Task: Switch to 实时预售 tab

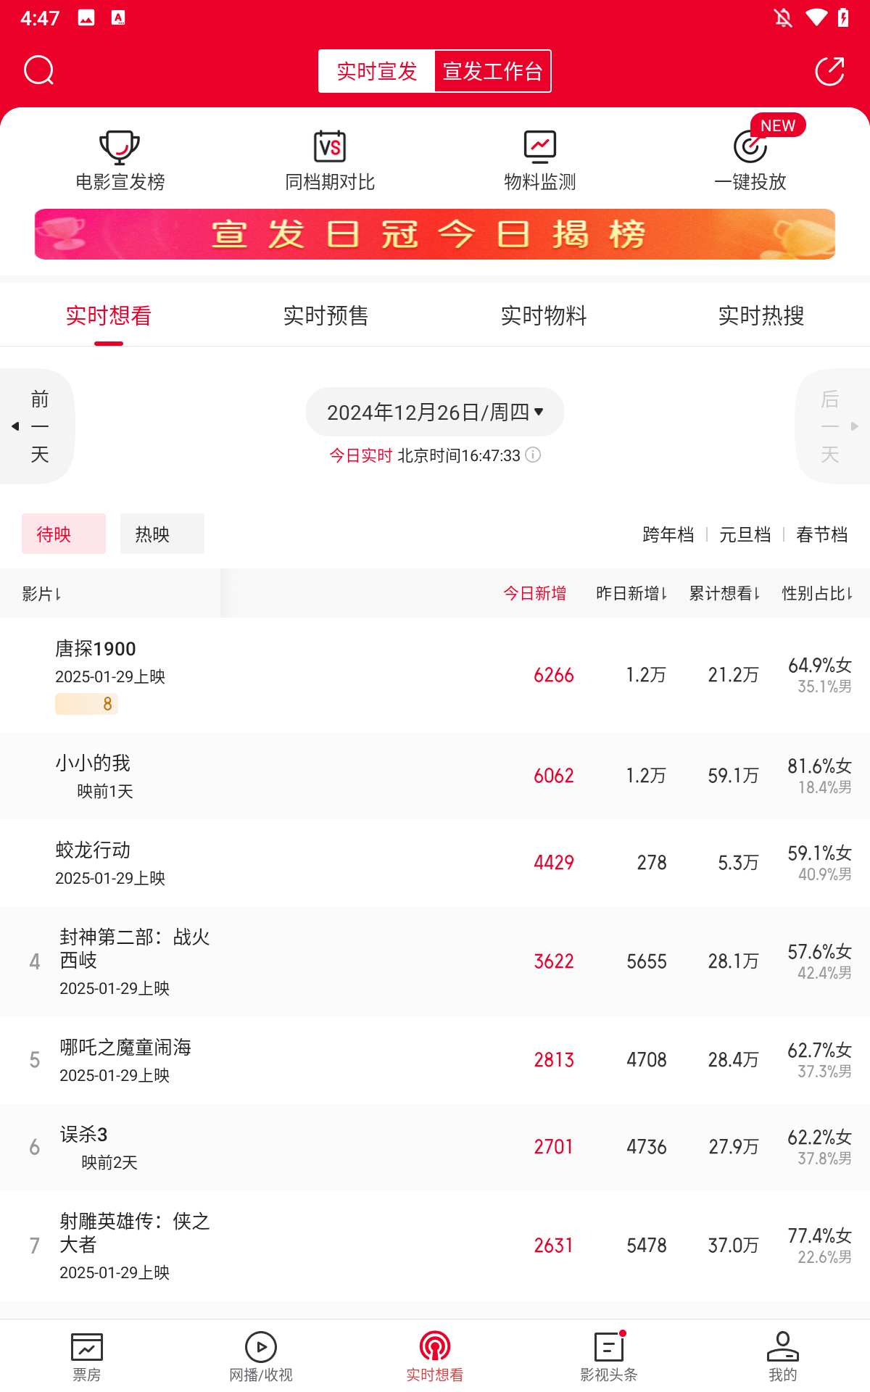Action: coord(326,315)
